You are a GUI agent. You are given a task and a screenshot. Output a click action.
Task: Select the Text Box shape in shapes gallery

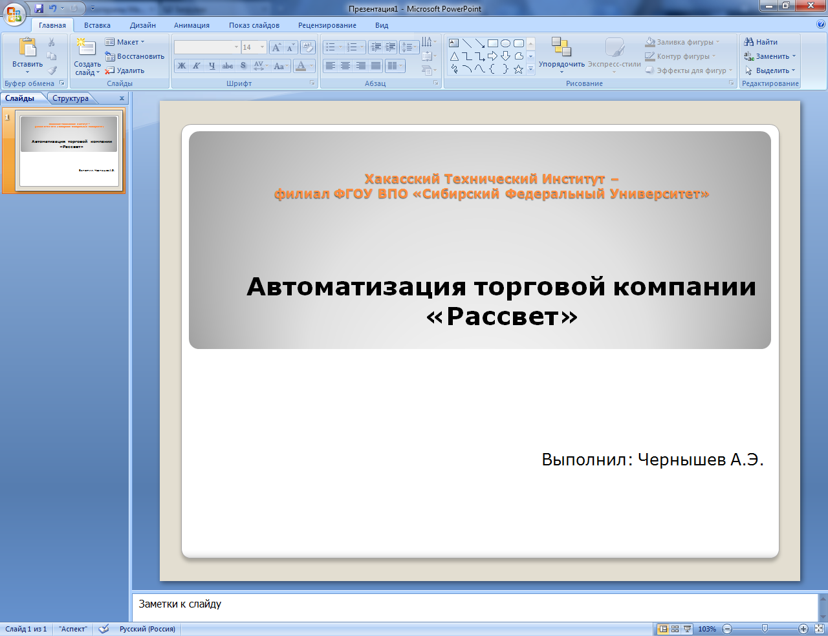pos(454,43)
